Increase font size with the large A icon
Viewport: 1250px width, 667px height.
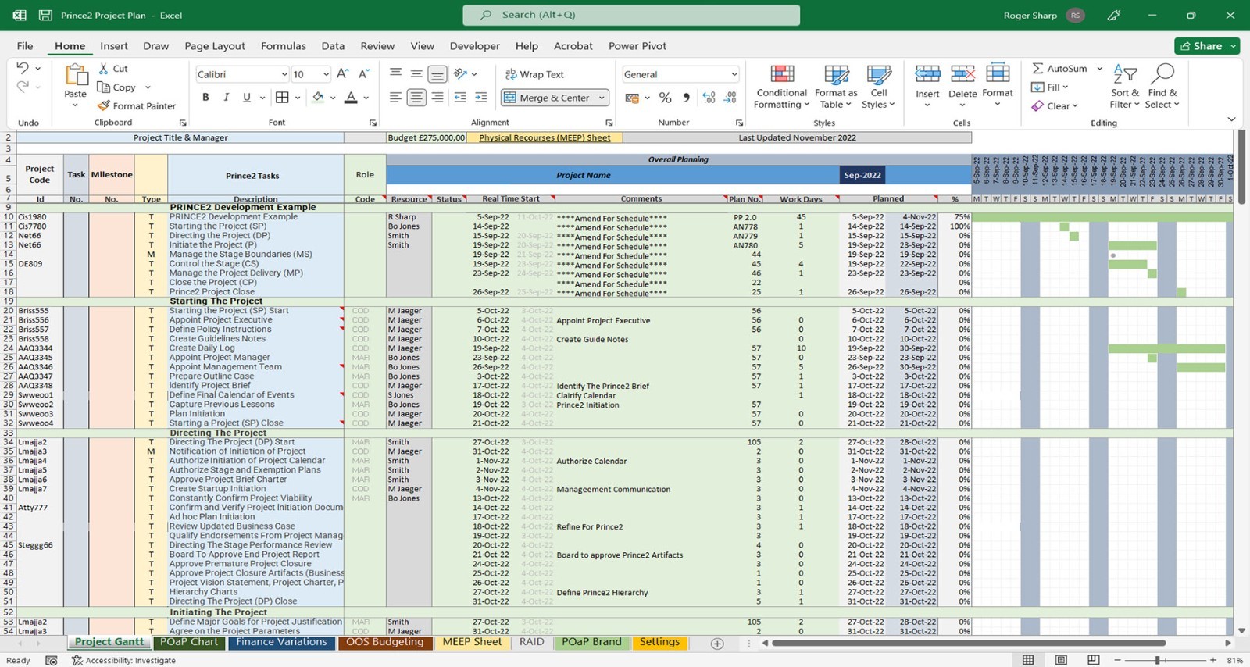[342, 74]
